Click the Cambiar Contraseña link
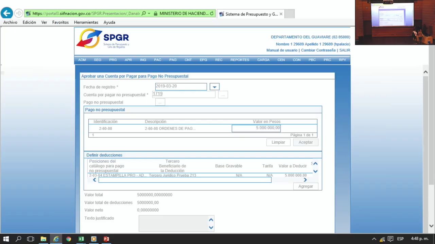The width and height of the screenshot is (435, 244). click(318, 50)
